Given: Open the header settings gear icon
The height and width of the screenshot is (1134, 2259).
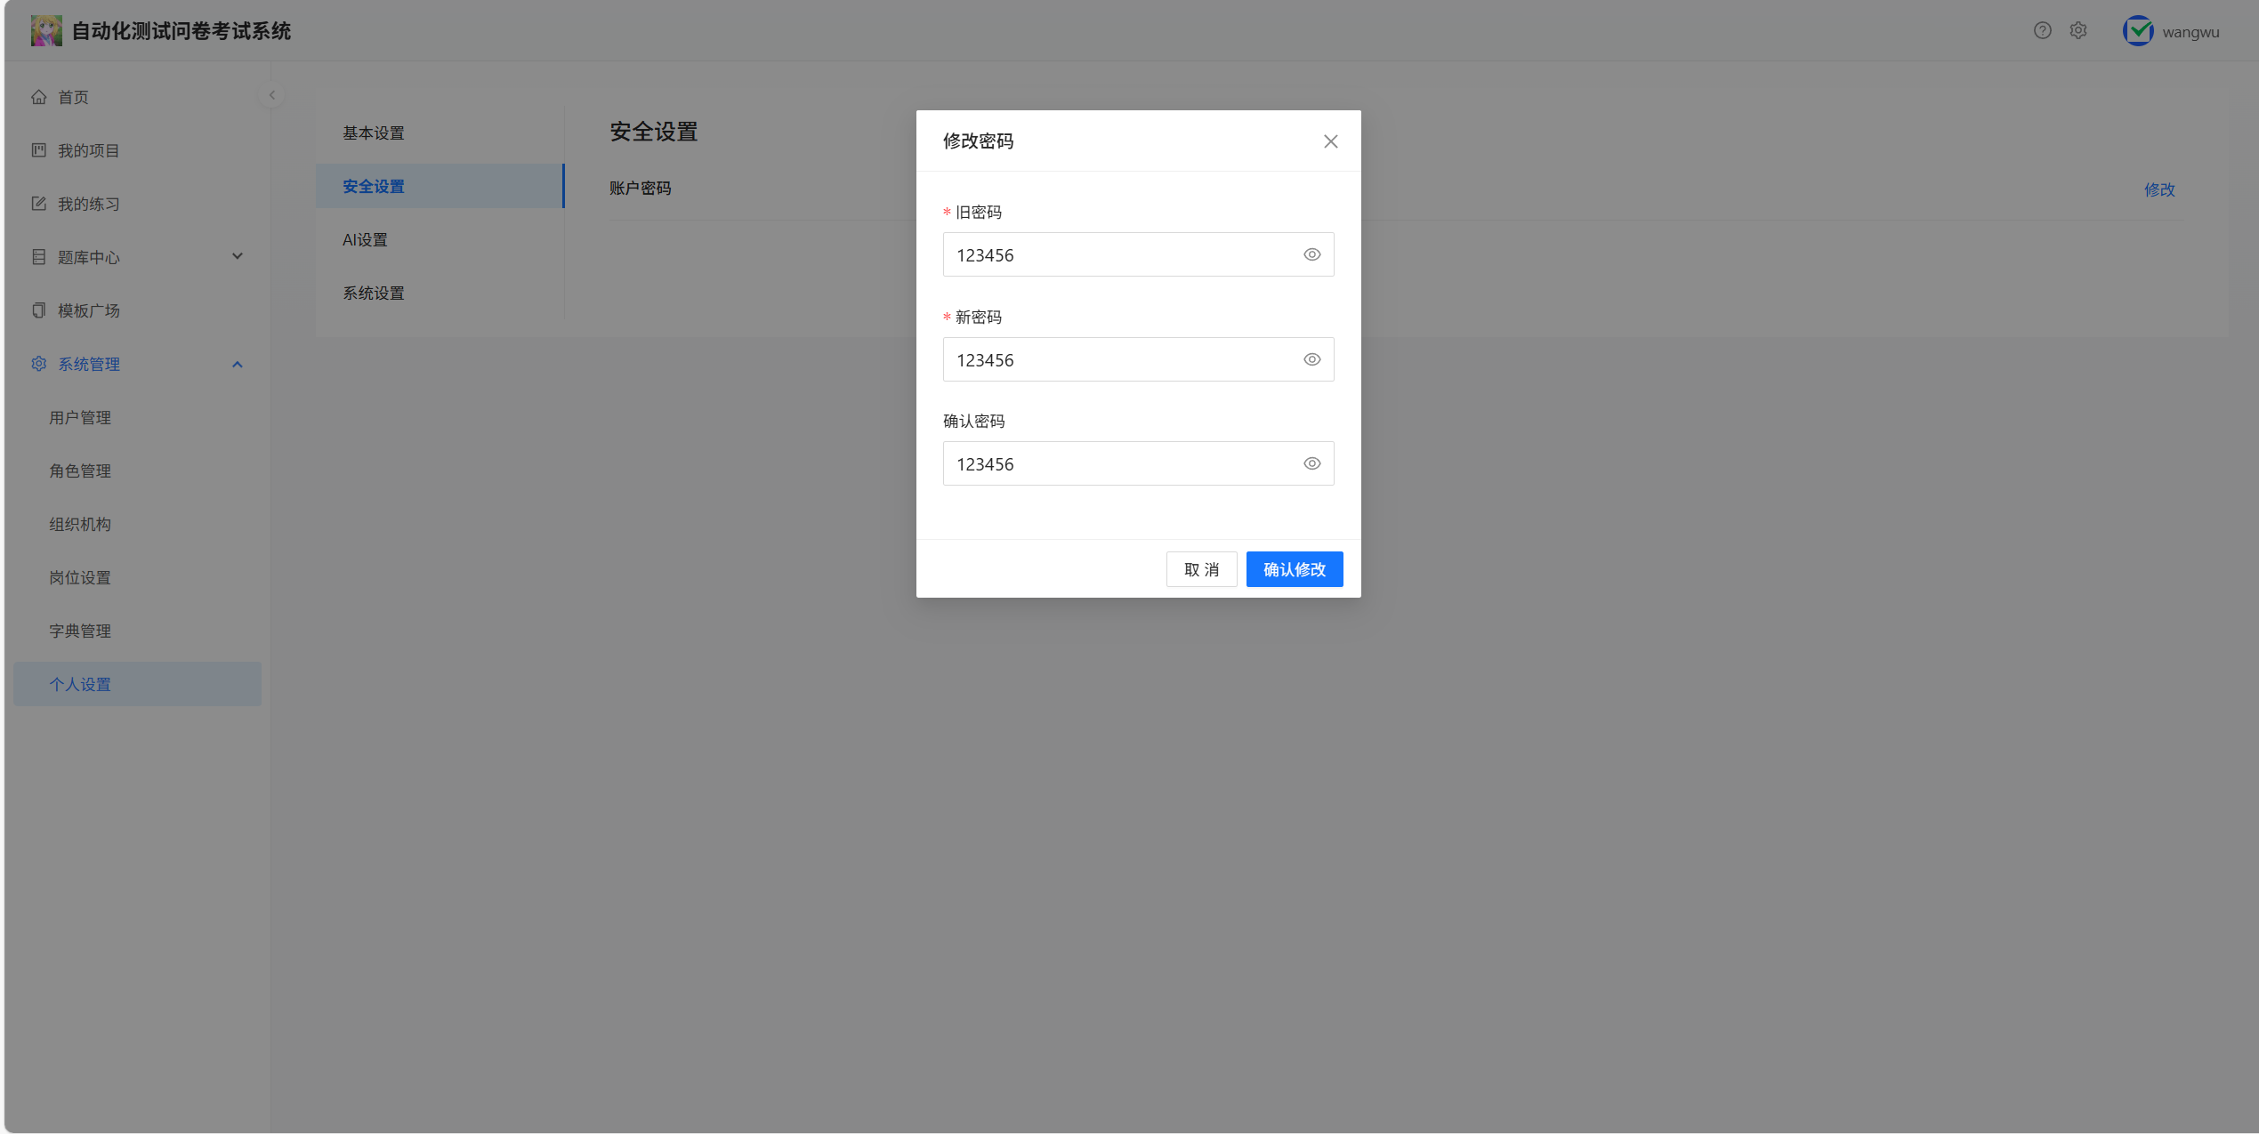Looking at the screenshot, I should (x=2078, y=31).
